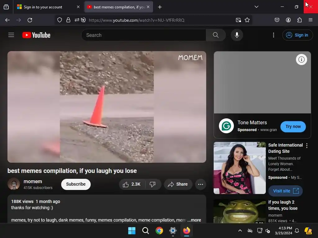The image size is (318, 238).
Task: Open 'if you laugh 2 times' video thumbnail
Action: pos(240,211)
